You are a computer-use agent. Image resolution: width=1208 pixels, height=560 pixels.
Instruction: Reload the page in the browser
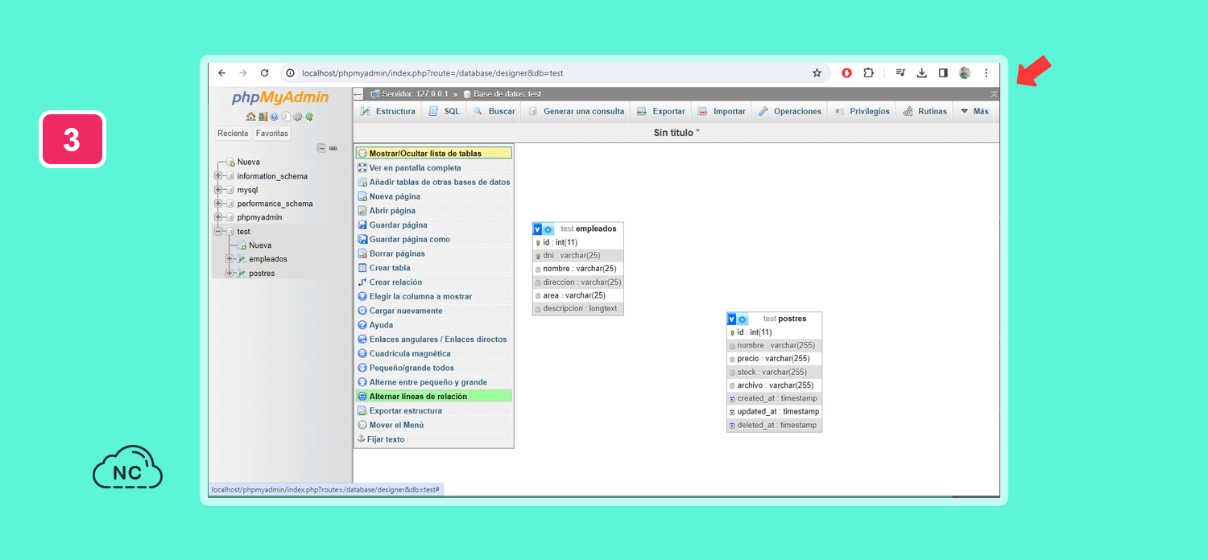tap(264, 72)
